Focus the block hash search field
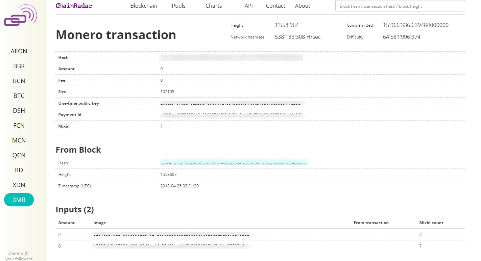 click(400, 6)
